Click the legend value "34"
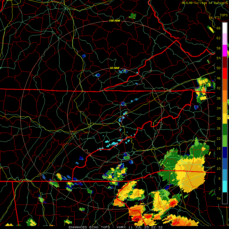229x229 pixels. pos(219,108)
